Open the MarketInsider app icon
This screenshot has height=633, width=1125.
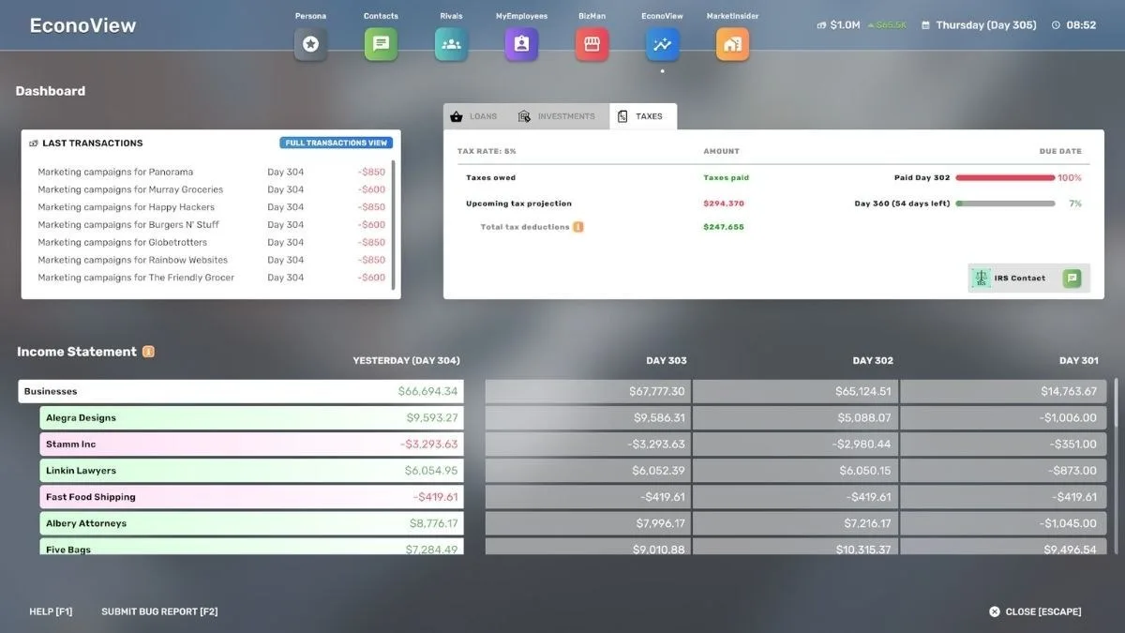(732, 44)
